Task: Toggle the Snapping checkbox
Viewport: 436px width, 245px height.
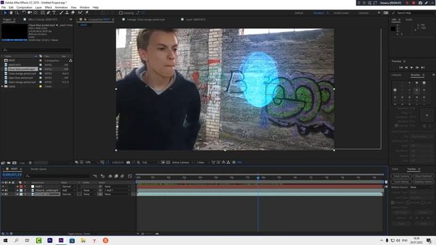Action: (121, 13)
